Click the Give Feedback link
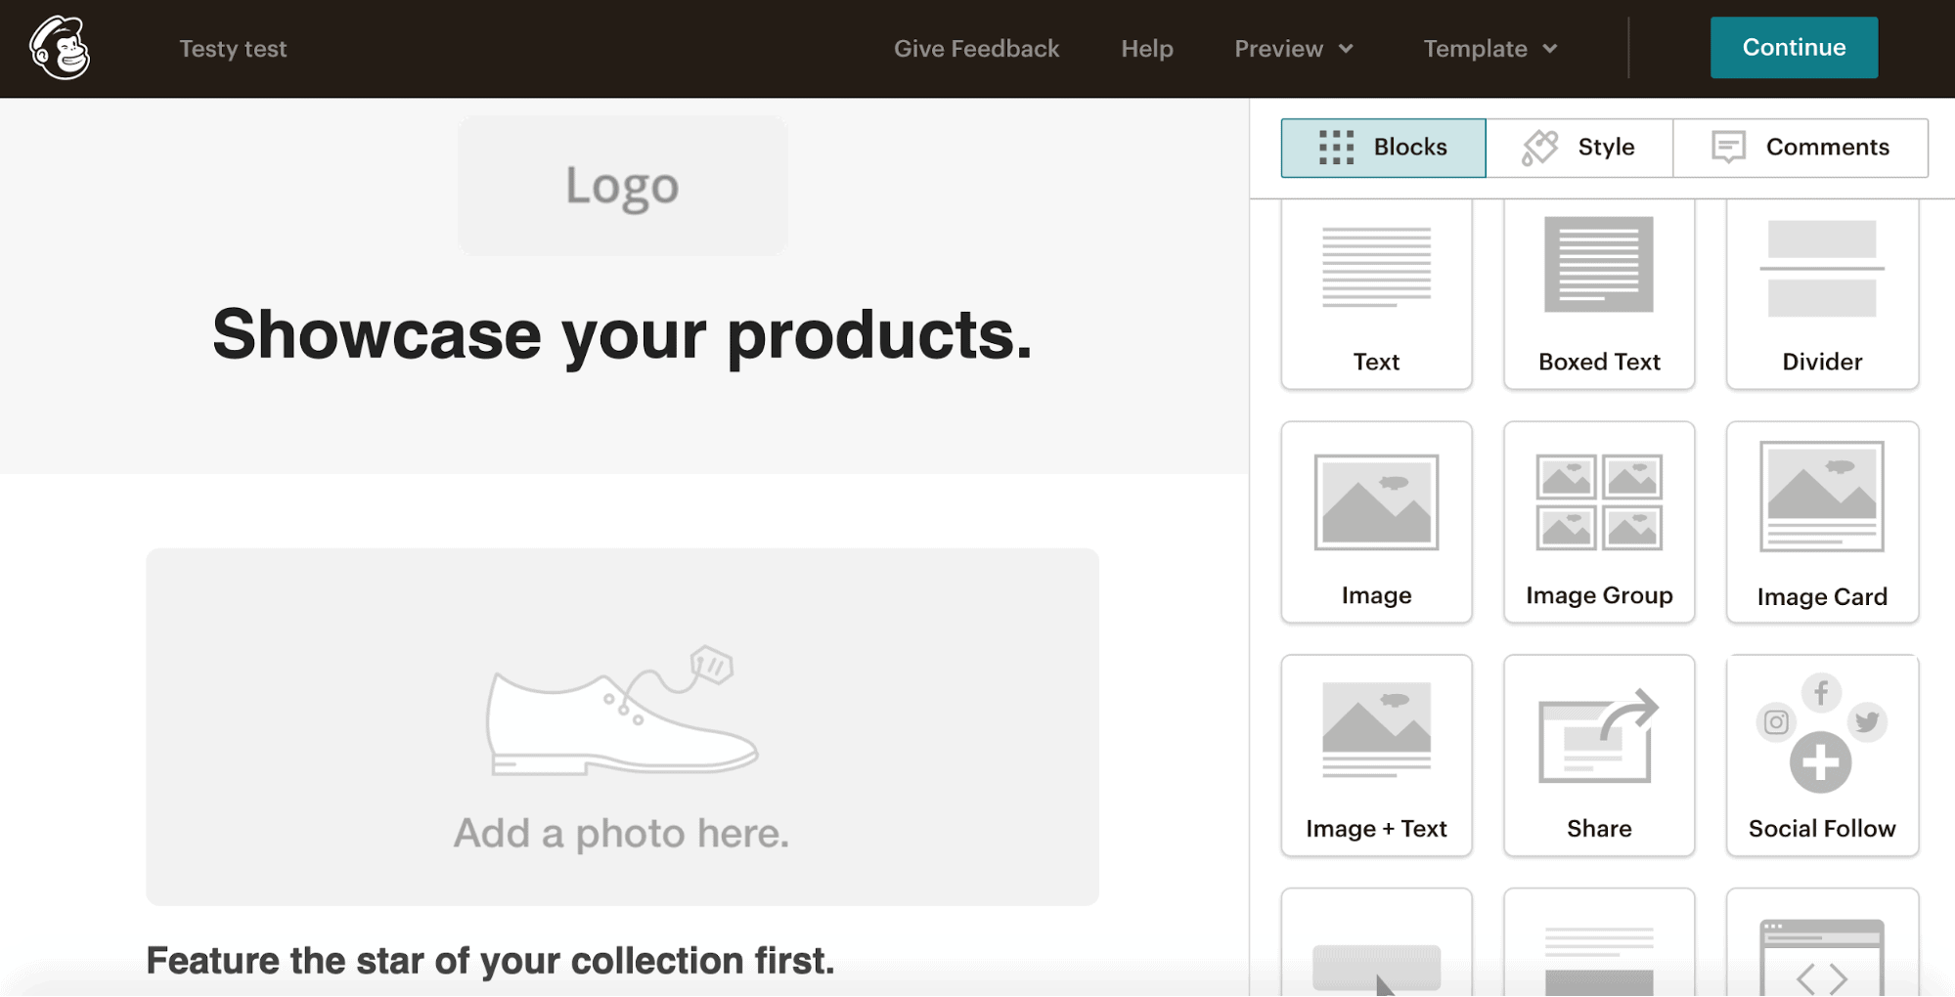 pyautogui.click(x=976, y=49)
